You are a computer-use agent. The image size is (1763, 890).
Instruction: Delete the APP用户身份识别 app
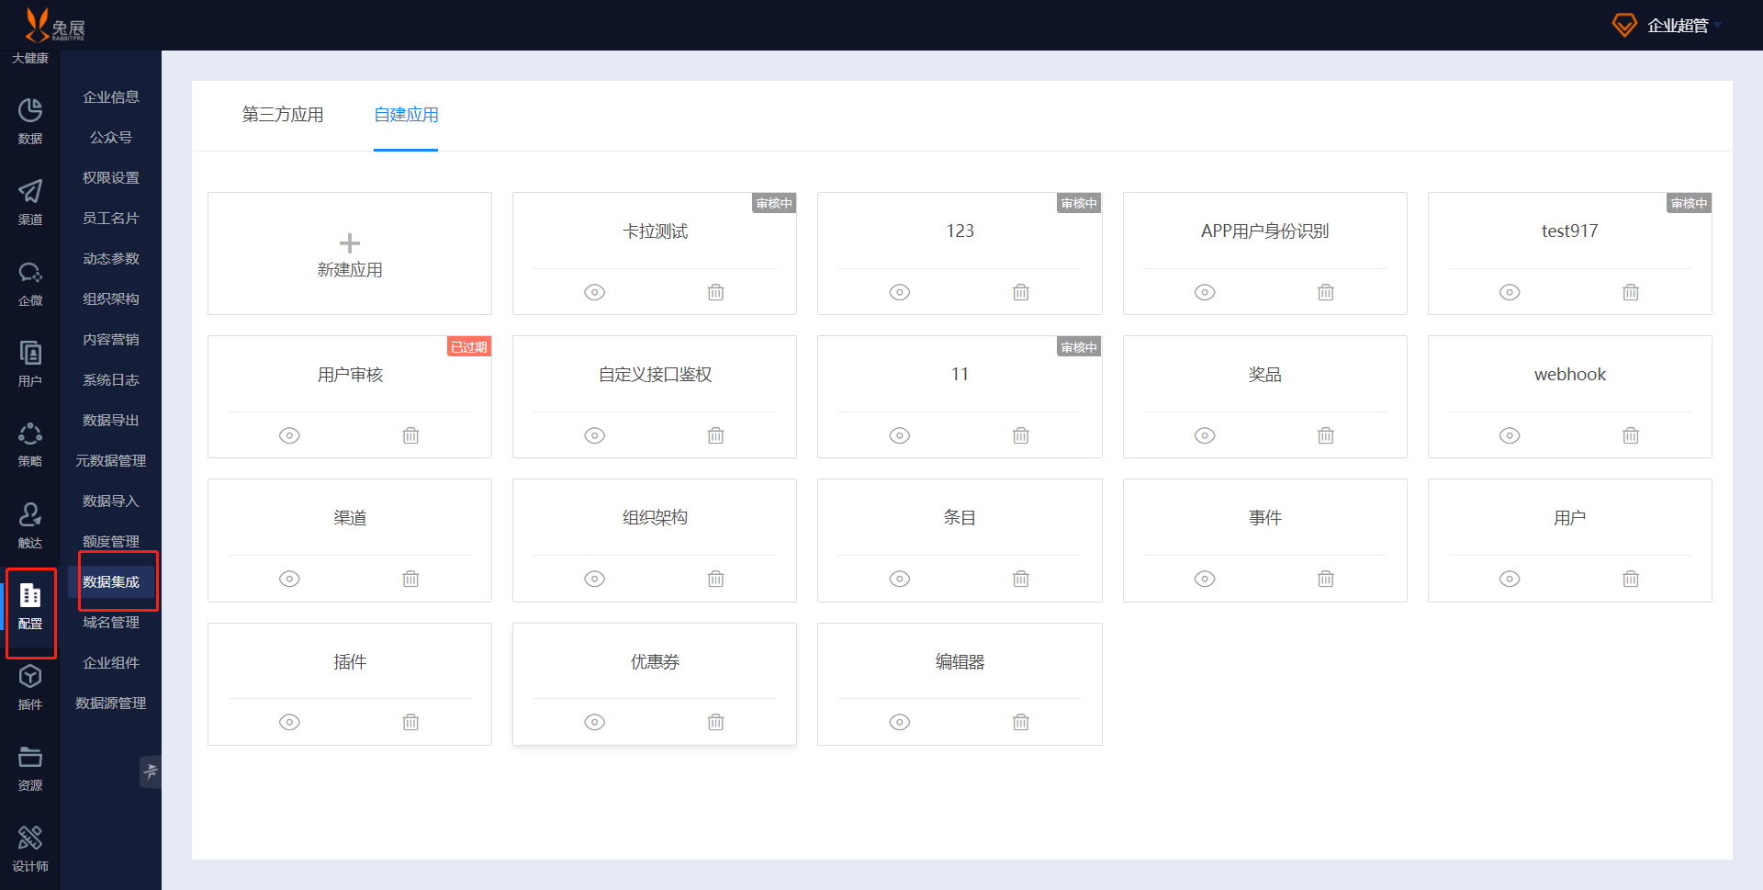pyautogui.click(x=1326, y=292)
